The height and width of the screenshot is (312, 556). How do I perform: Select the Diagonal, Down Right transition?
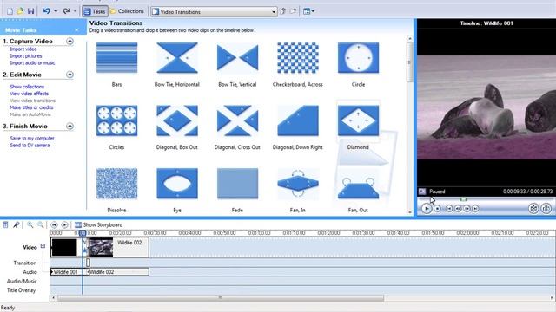coord(298,120)
